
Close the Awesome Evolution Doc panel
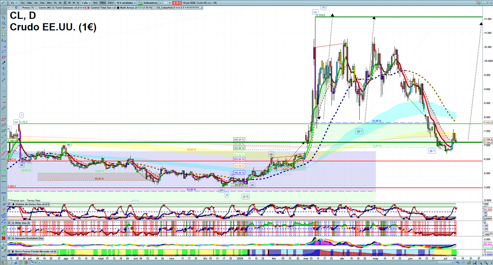pos(9,238)
